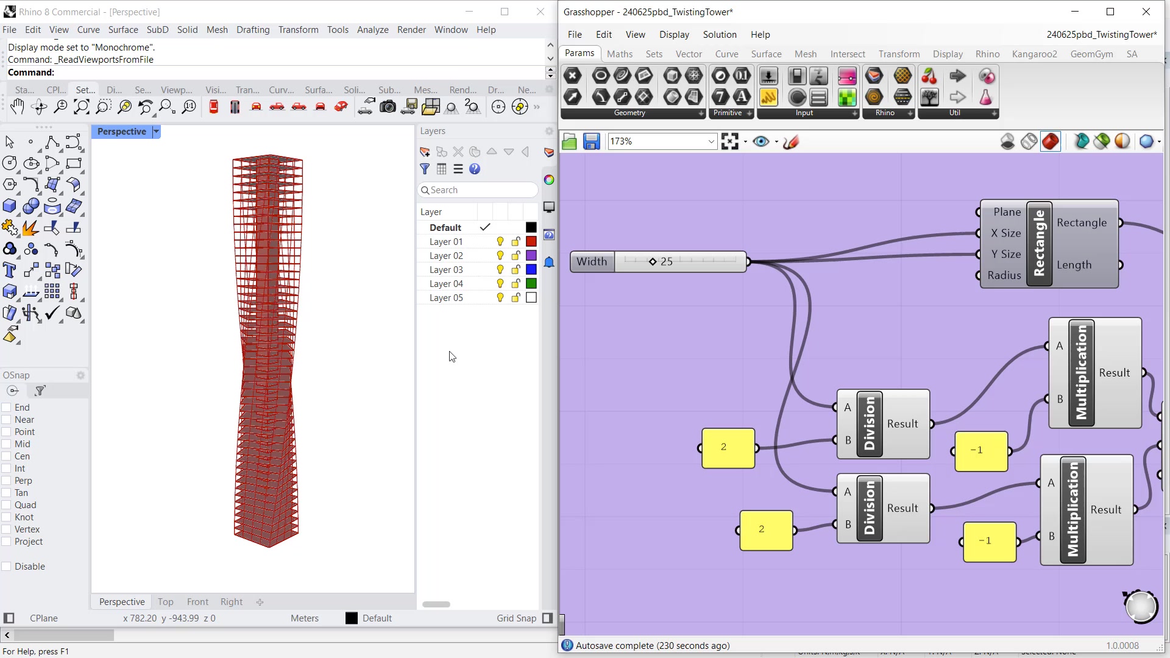The width and height of the screenshot is (1170, 658).
Task: Switch to the Grasshopper Maths tab
Action: [x=620, y=54]
